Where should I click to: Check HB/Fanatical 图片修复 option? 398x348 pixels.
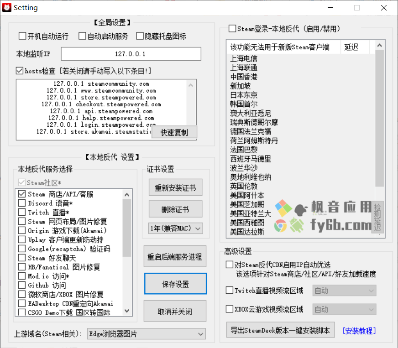(x=22, y=267)
